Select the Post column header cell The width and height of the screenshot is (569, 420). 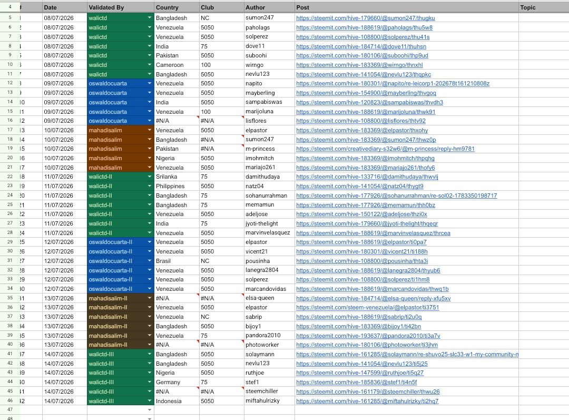coord(406,7)
